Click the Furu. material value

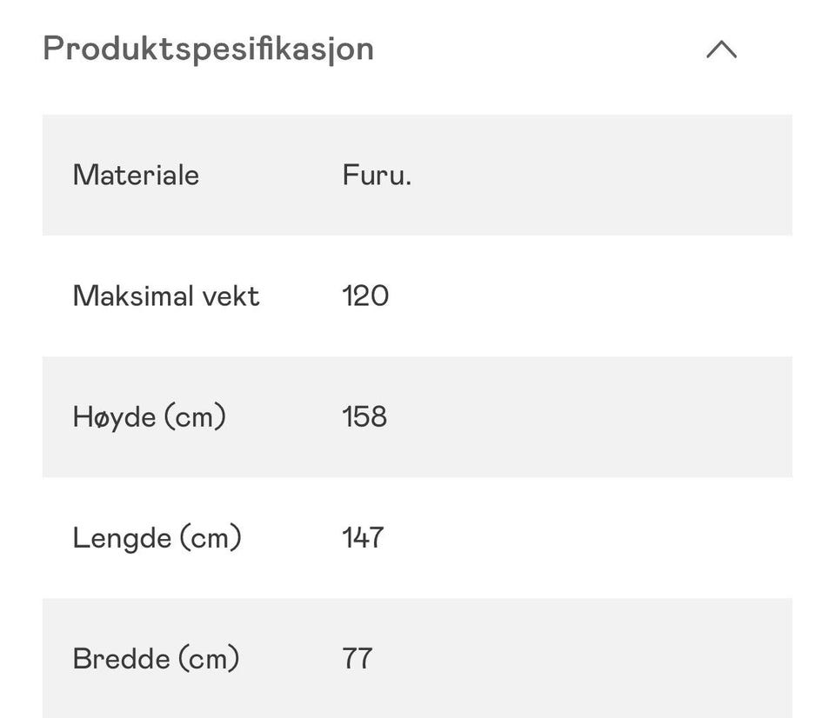tap(377, 175)
